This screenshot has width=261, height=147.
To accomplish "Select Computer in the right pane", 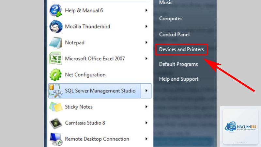I will pyautogui.click(x=170, y=19).
